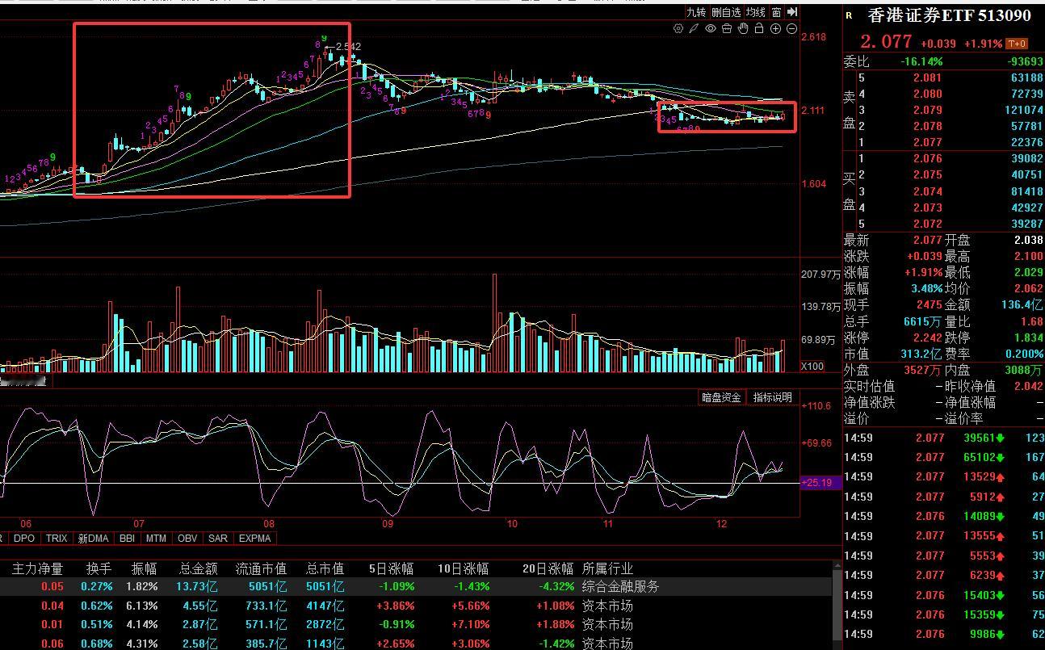Click buy level 3 volume 81418

pos(1027,191)
